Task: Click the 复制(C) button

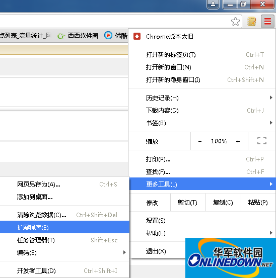Action: click(223, 203)
